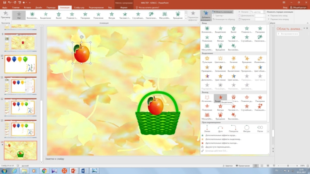Open Другие пути перемещения option
The image size is (310, 174).
click(219, 147)
